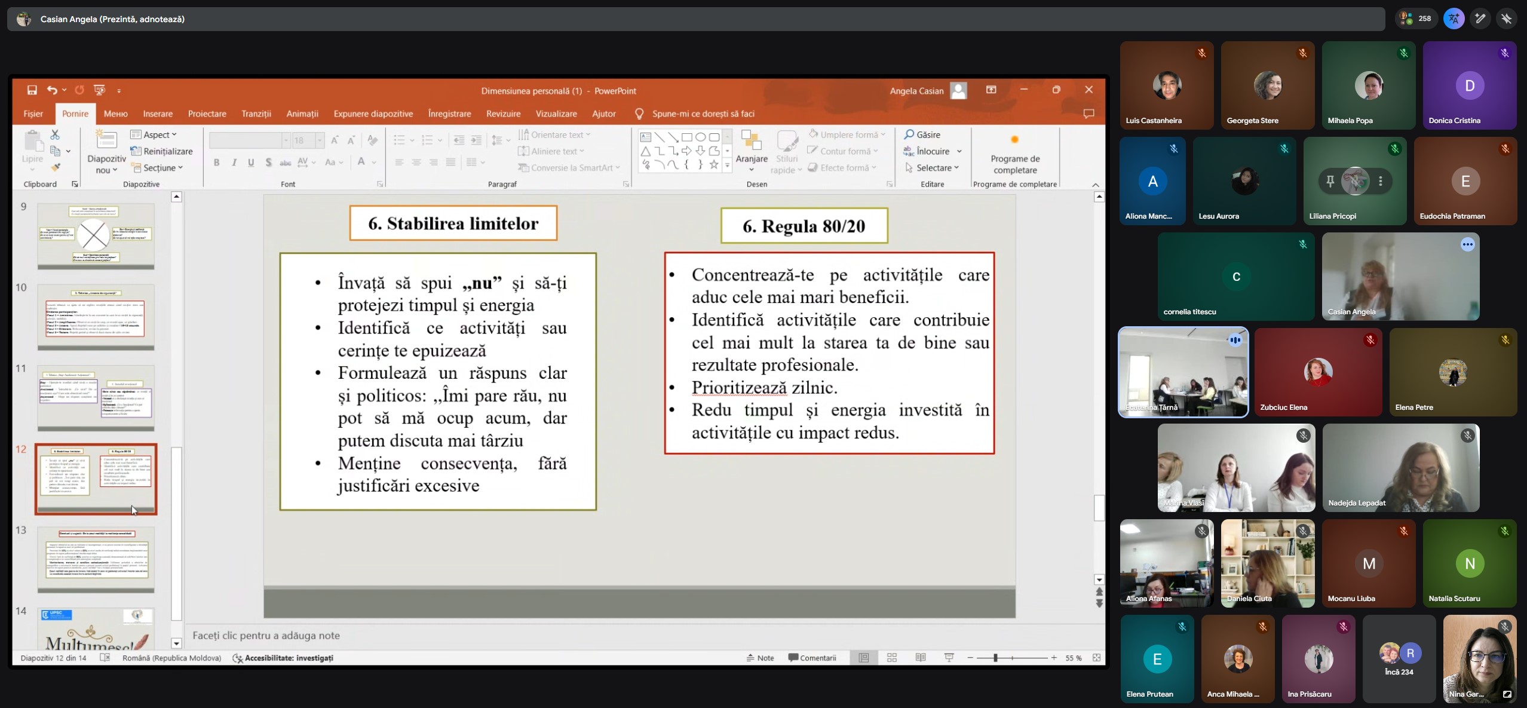The height and width of the screenshot is (708, 1527).
Task: Toggle the Comentarii pane button
Action: 812,658
